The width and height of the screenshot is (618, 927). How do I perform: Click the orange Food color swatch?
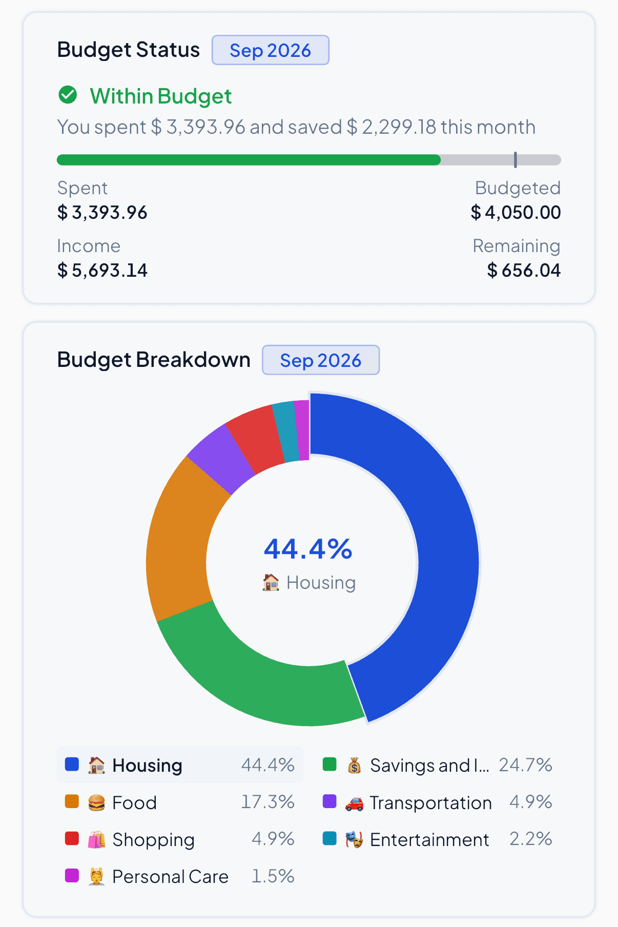pyautogui.click(x=72, y=801)
